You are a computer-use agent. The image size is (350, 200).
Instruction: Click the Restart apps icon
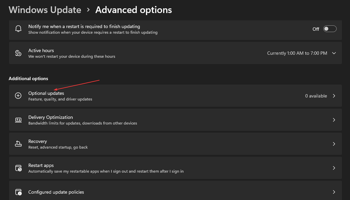click(18, 168)
